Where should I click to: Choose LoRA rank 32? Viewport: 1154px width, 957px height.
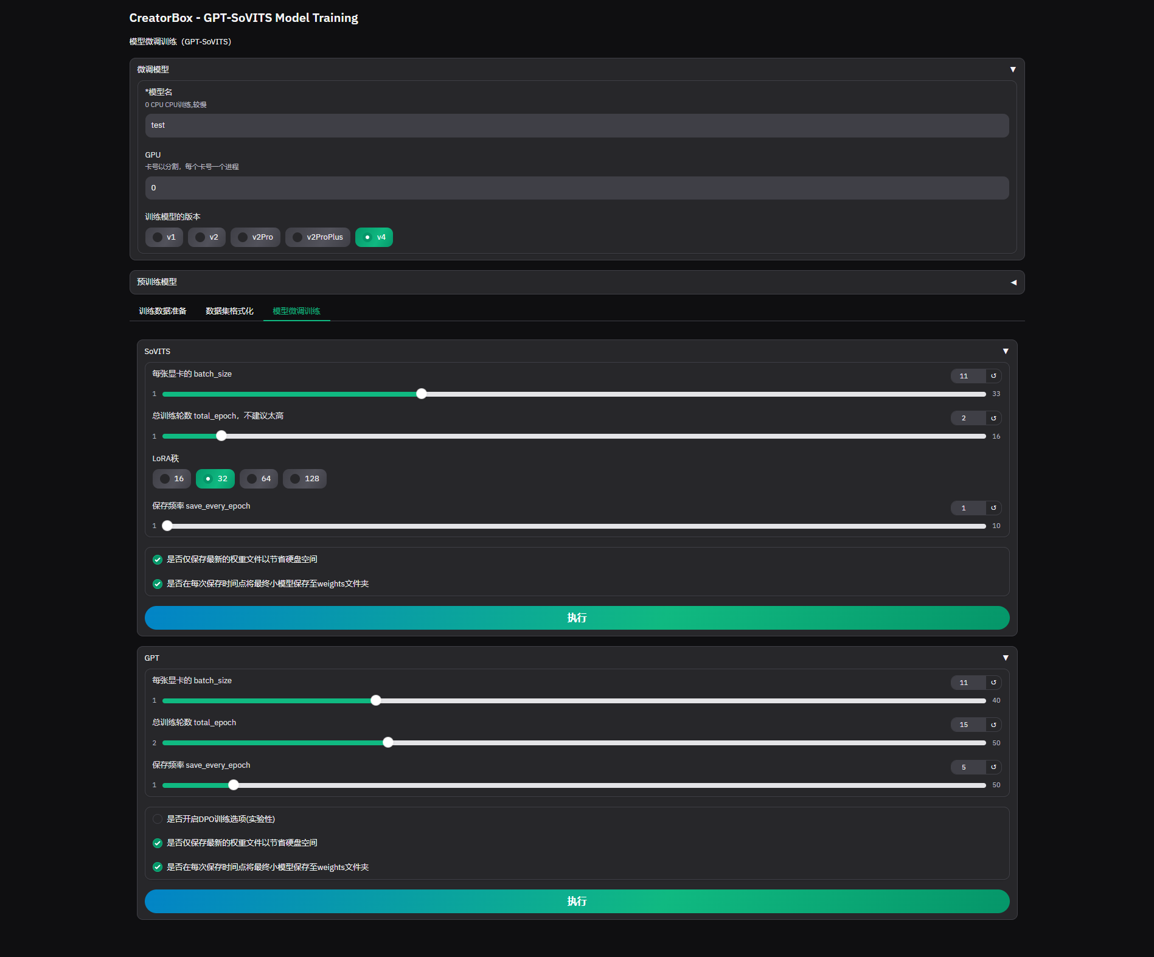coord(215,479)
